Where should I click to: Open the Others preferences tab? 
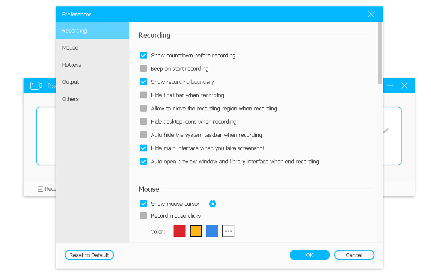point(93,99)
